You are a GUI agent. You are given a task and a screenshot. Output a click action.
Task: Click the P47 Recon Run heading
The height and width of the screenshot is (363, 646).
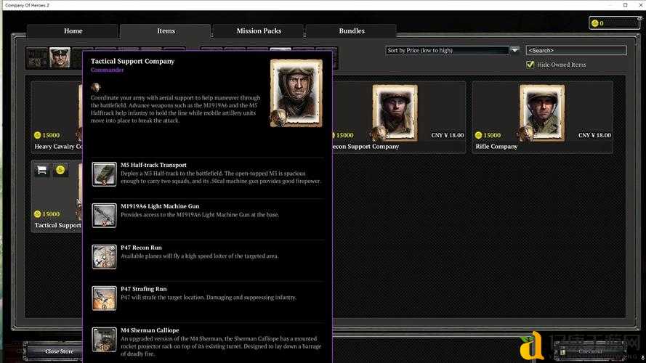pos(141,248)
